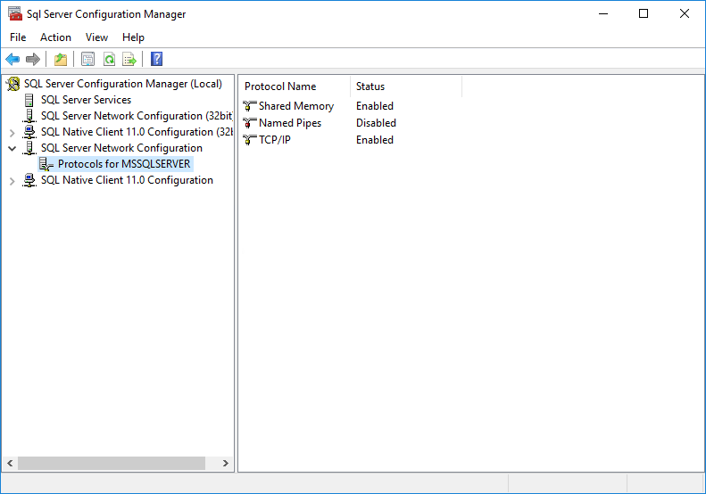Click the Properties toolbar icon
706x494 pixels.
87,59
